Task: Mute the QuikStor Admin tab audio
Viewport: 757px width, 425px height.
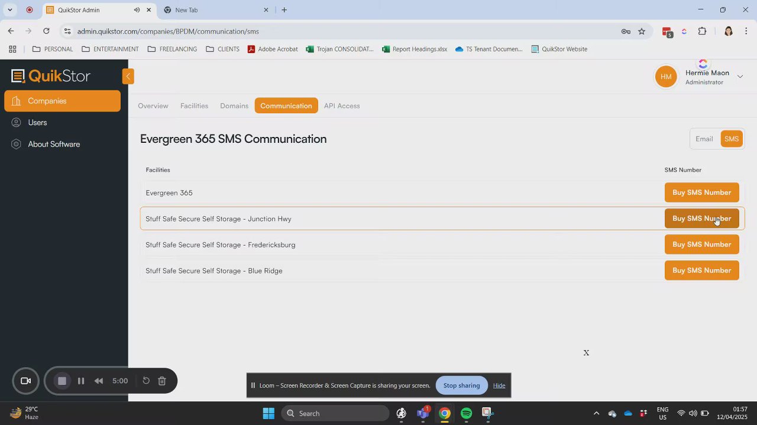Action: click(x=137, y=10)
